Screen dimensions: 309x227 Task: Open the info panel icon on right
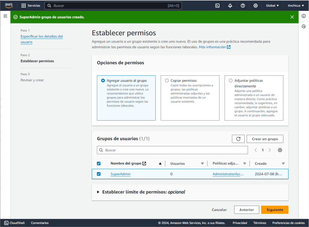point(304,16)
